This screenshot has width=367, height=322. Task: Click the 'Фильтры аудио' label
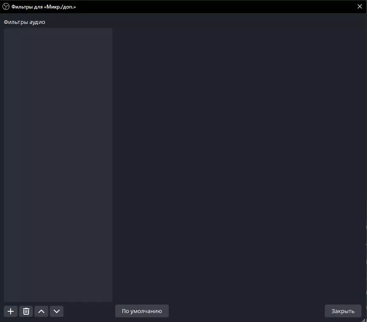tap(24, 22)
